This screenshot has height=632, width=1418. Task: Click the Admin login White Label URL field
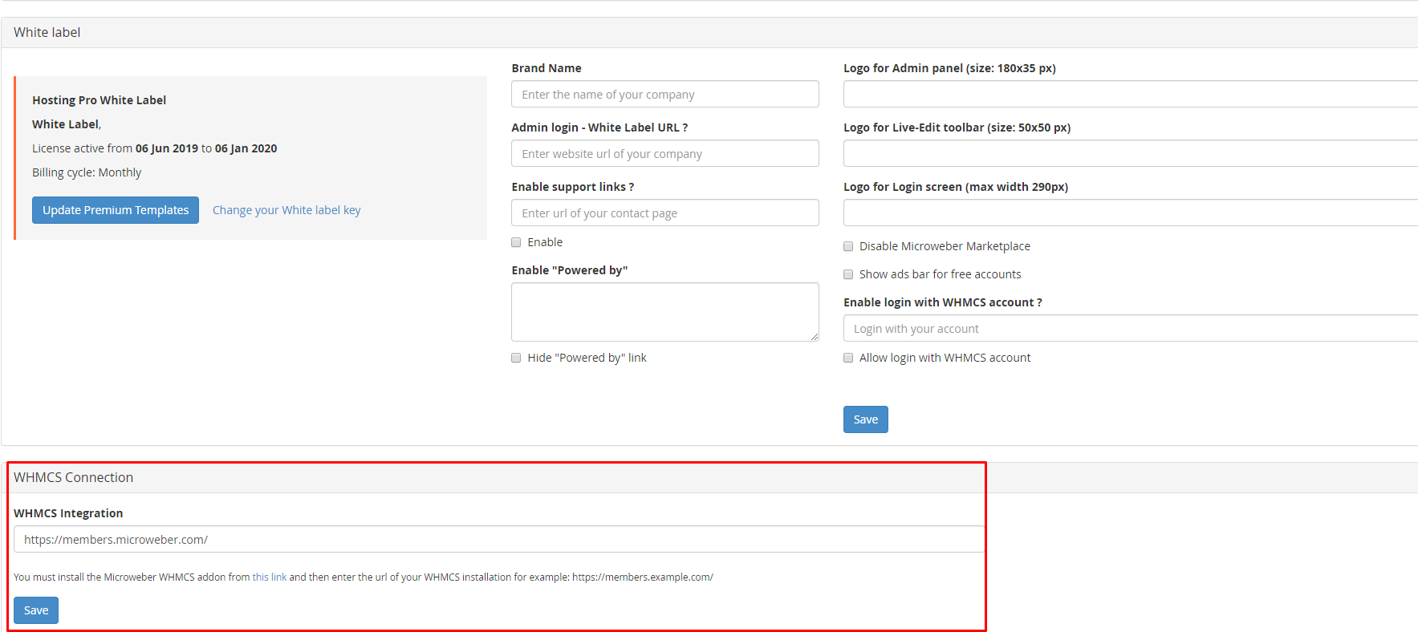point(664,153)
